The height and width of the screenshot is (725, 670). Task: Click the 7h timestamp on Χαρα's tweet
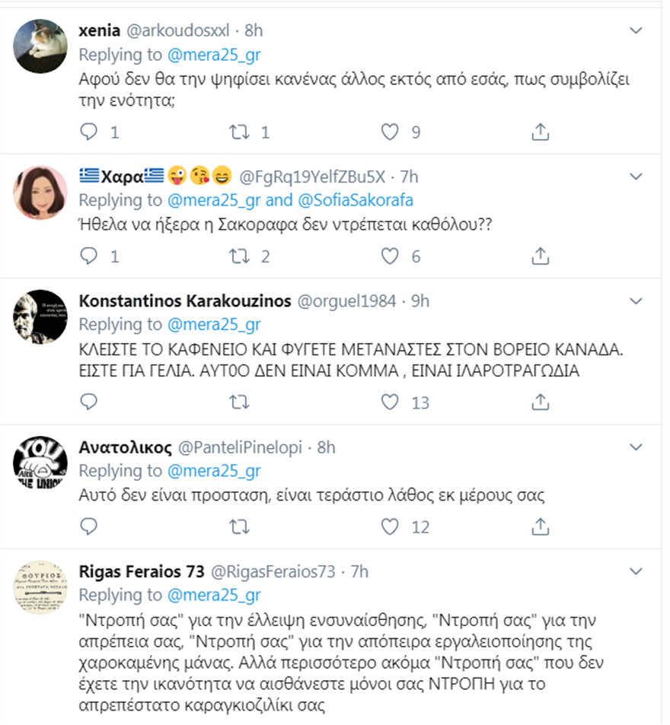point(409,176)
